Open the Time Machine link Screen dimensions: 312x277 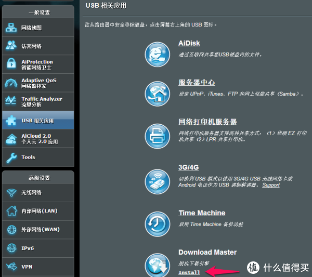pos(202,213)
